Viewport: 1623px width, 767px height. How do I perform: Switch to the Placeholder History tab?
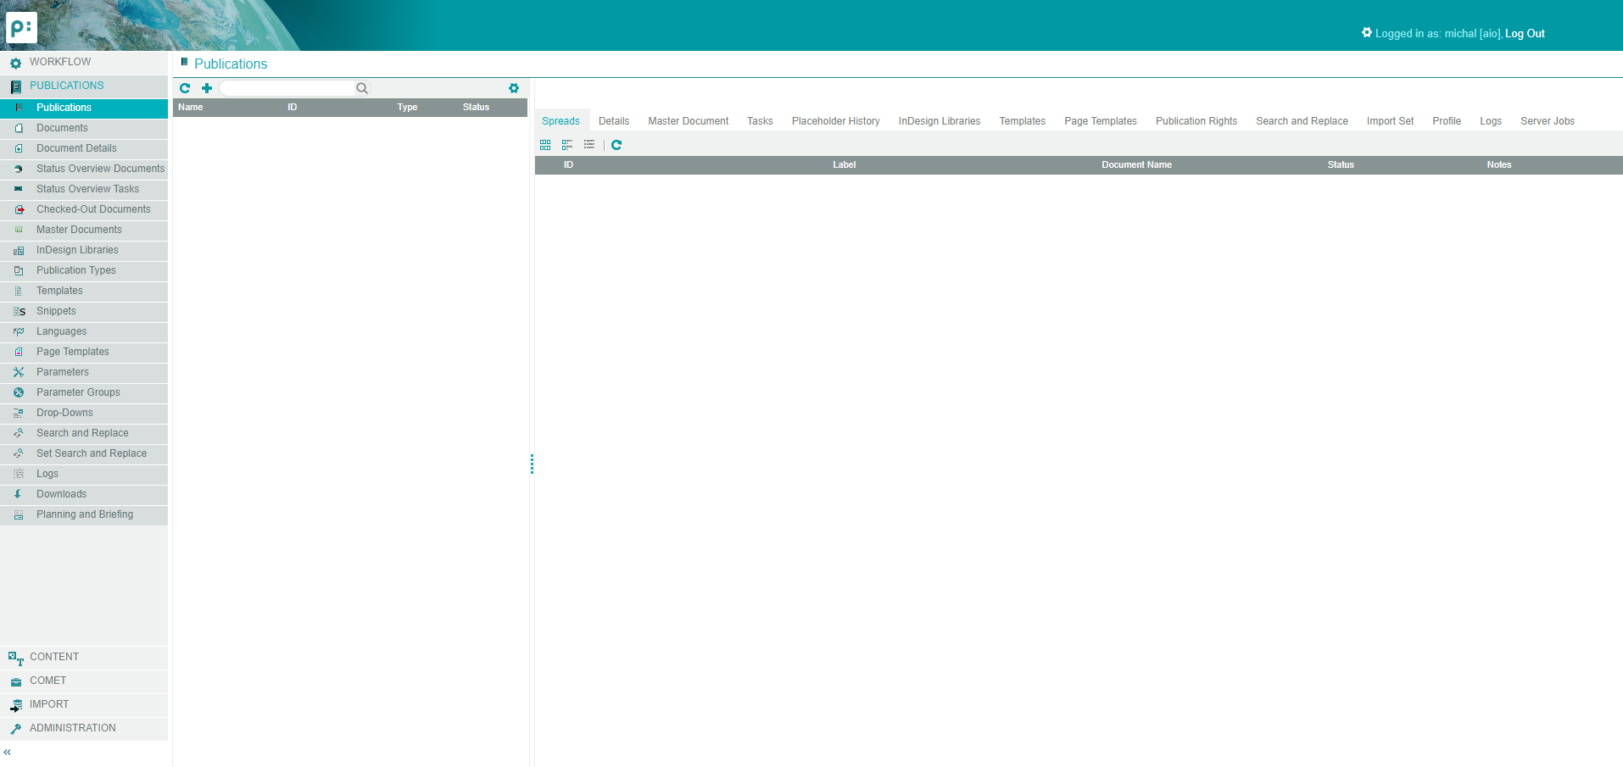835,121
